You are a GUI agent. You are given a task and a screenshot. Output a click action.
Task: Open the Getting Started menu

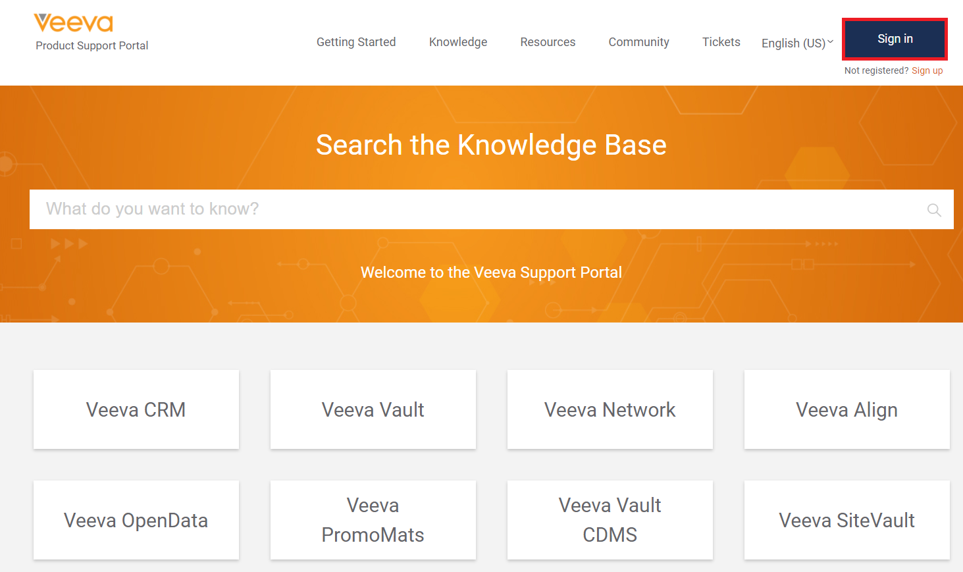[356, 42]
